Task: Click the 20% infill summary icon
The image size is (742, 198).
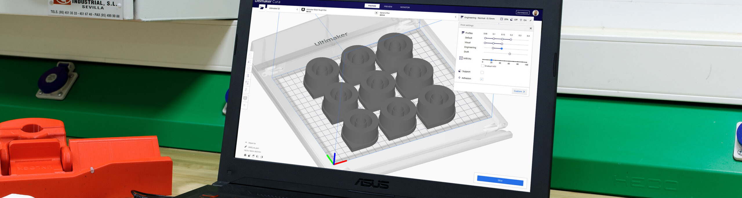Action: click(502, 19)
